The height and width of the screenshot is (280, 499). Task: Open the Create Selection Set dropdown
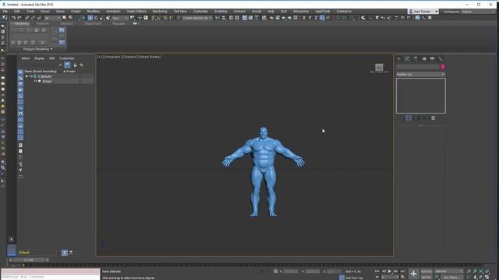[x=197, y=18]
